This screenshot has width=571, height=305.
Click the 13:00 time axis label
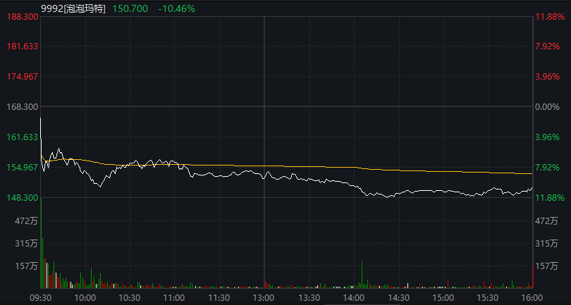(x=264, y=297)
